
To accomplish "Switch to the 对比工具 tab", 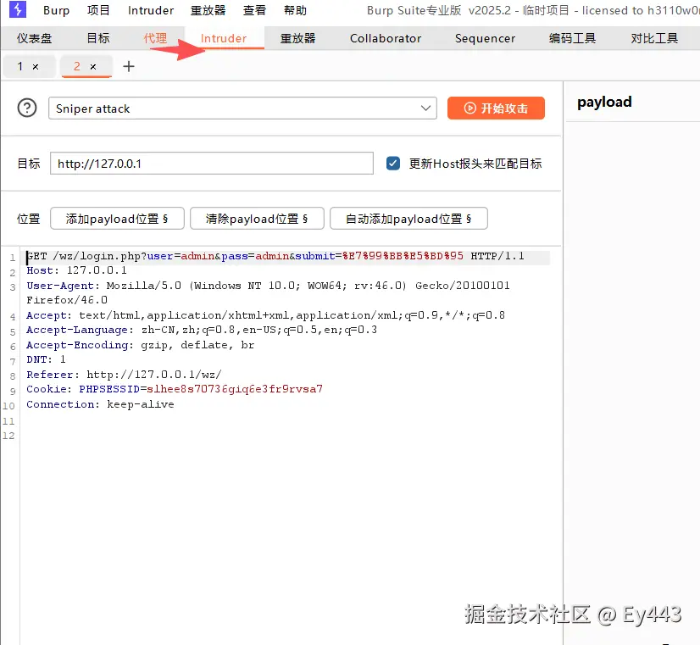I will point(654,38).
